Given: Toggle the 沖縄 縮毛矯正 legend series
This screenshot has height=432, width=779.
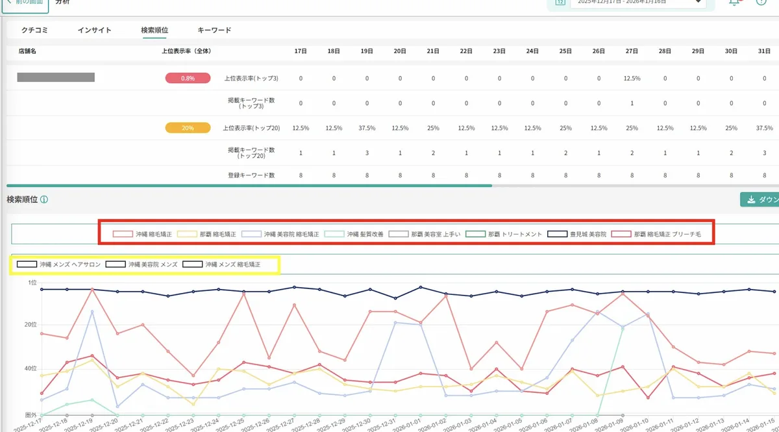Looking at the screenshot, I should click(x=142, y=233).
